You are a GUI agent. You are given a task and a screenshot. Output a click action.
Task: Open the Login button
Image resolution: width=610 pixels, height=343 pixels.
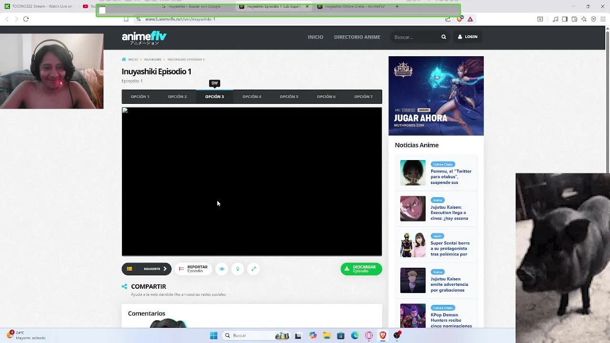coord(468,37)
